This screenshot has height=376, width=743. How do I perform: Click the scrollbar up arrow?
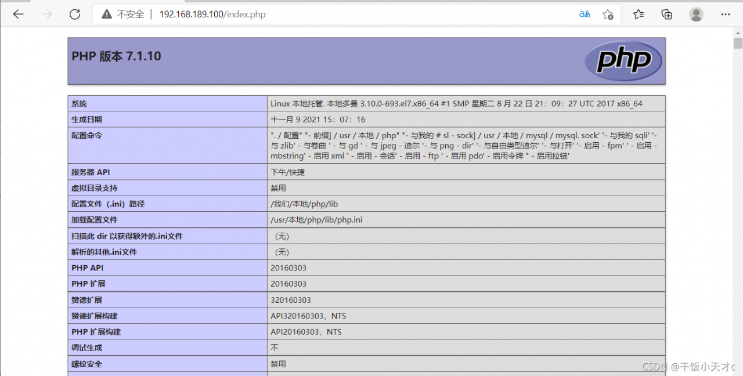(x=738, y=32)
